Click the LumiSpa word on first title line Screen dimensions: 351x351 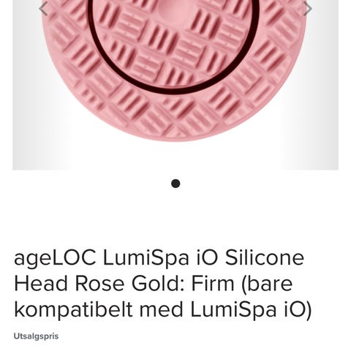[x=146, y=259]
